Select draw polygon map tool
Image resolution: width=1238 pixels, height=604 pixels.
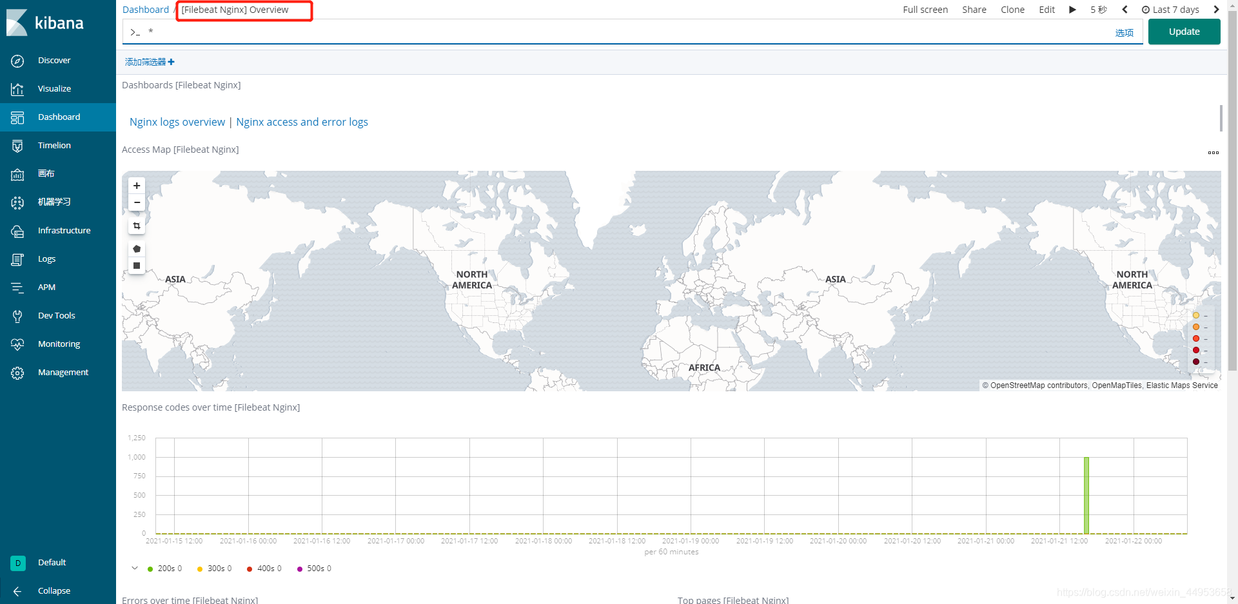click(137, 249)
